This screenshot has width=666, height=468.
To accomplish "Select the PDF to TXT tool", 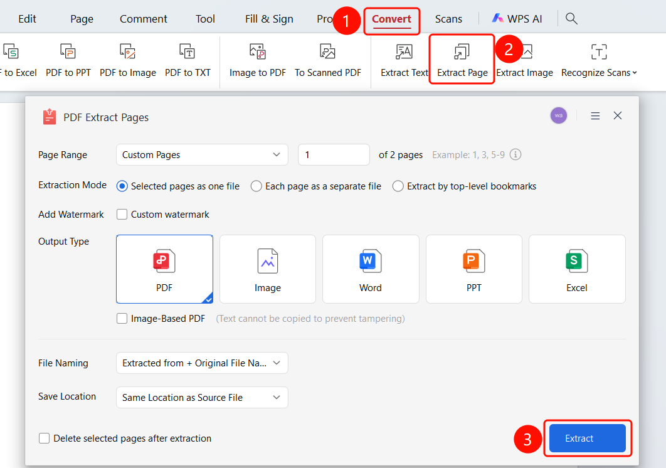I will (188, 60).
